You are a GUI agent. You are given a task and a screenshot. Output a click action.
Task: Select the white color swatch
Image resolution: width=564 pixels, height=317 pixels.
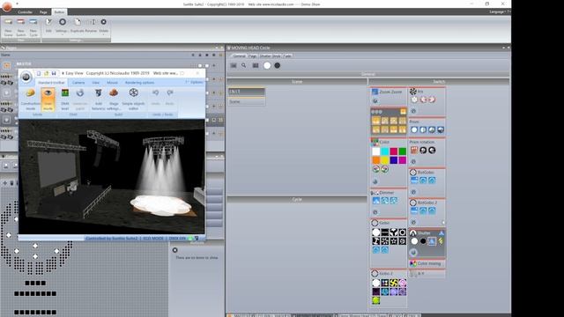(x=376, y=151)
